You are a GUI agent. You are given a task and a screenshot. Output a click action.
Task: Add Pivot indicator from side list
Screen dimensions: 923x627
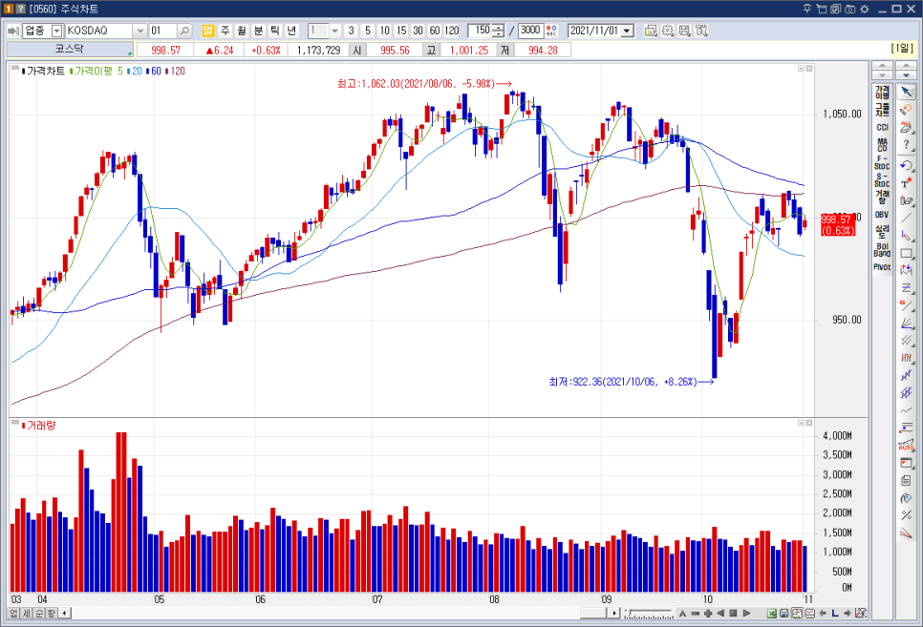pyautogui.click(x=882, y=267)
